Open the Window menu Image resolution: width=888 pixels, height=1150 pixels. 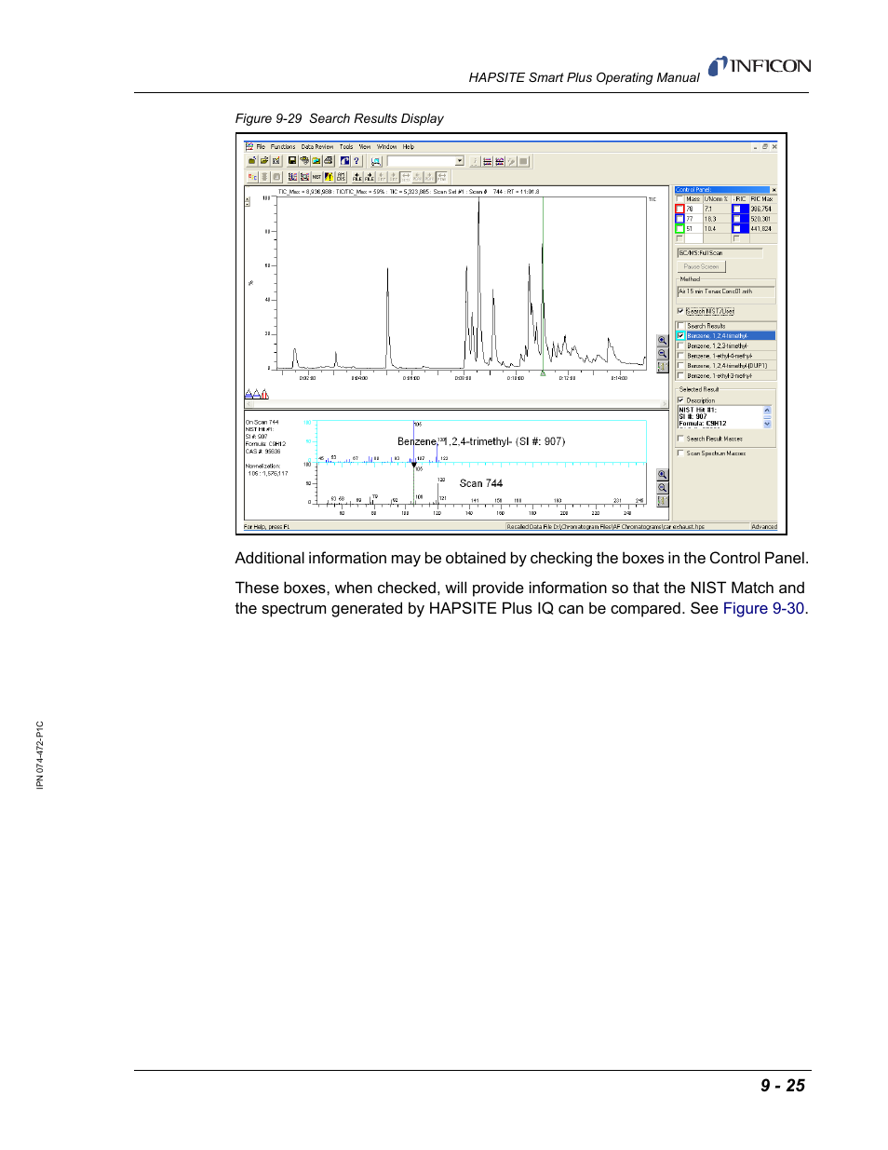(x=387, y=146)
